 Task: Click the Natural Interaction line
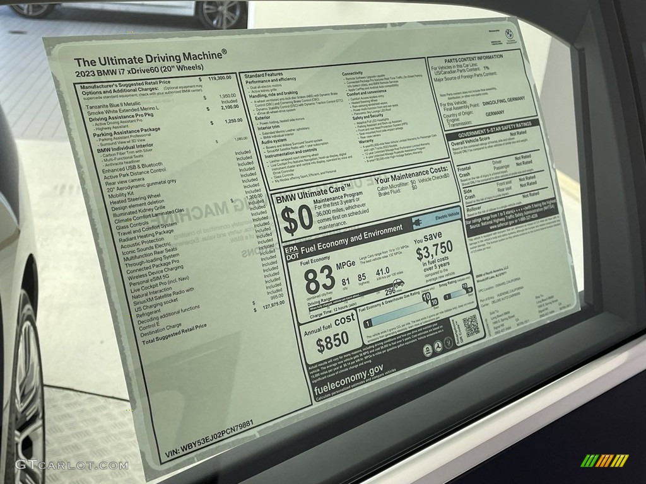152,292
